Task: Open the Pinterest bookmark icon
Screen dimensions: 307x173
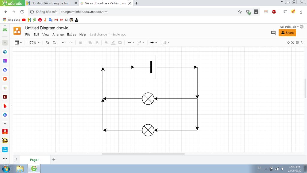Action: [x=40, y=20]
